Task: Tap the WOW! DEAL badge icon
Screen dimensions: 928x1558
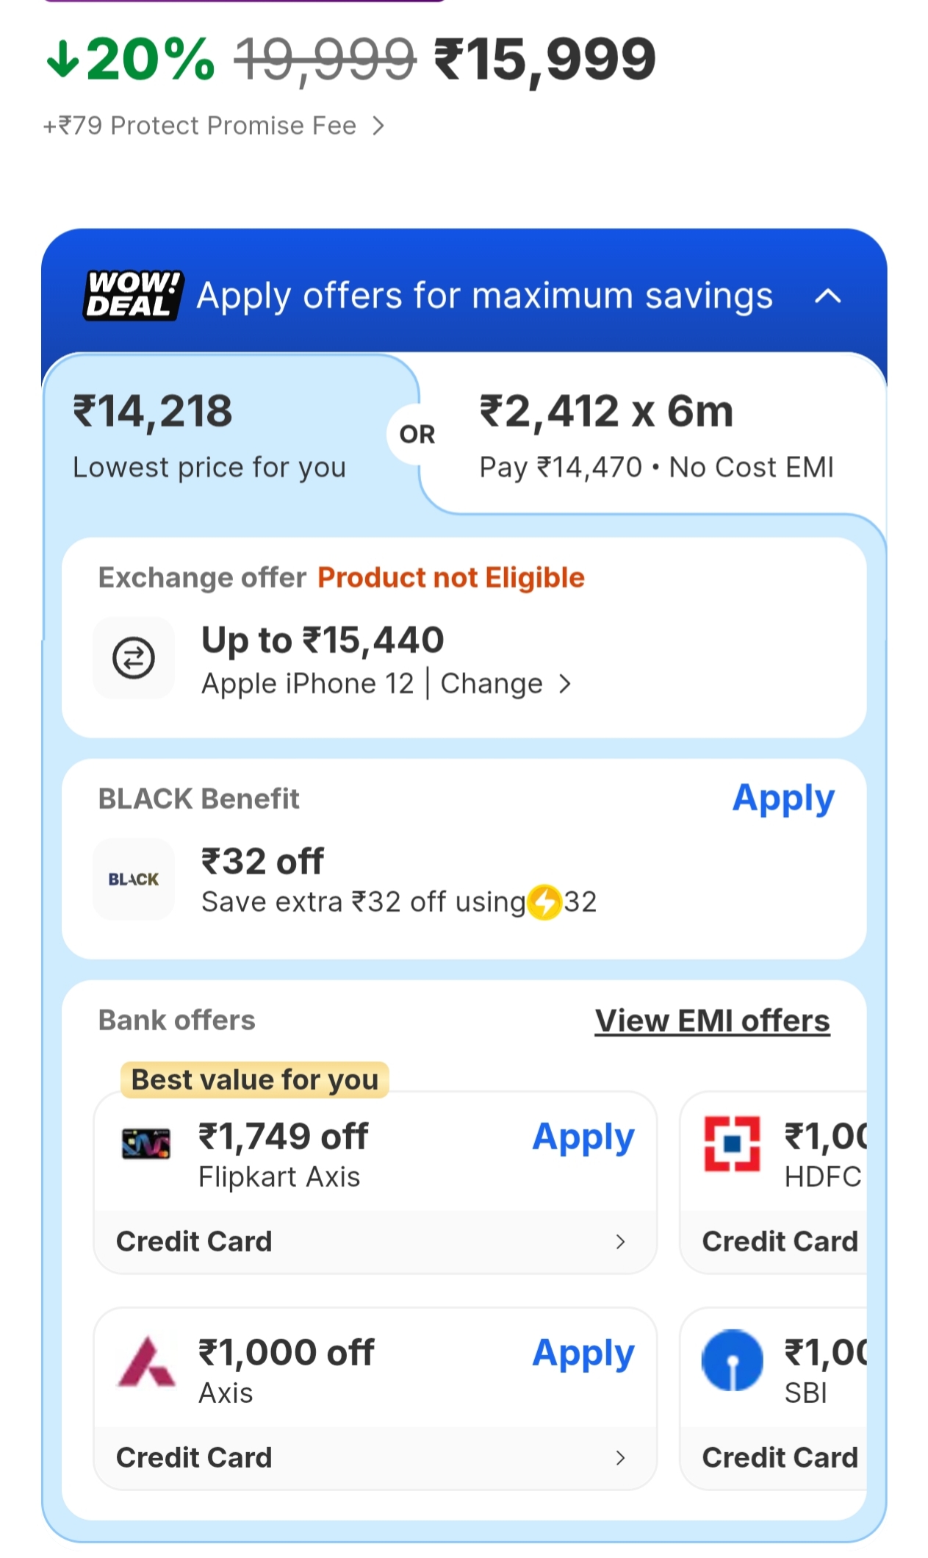Action: 133,295
